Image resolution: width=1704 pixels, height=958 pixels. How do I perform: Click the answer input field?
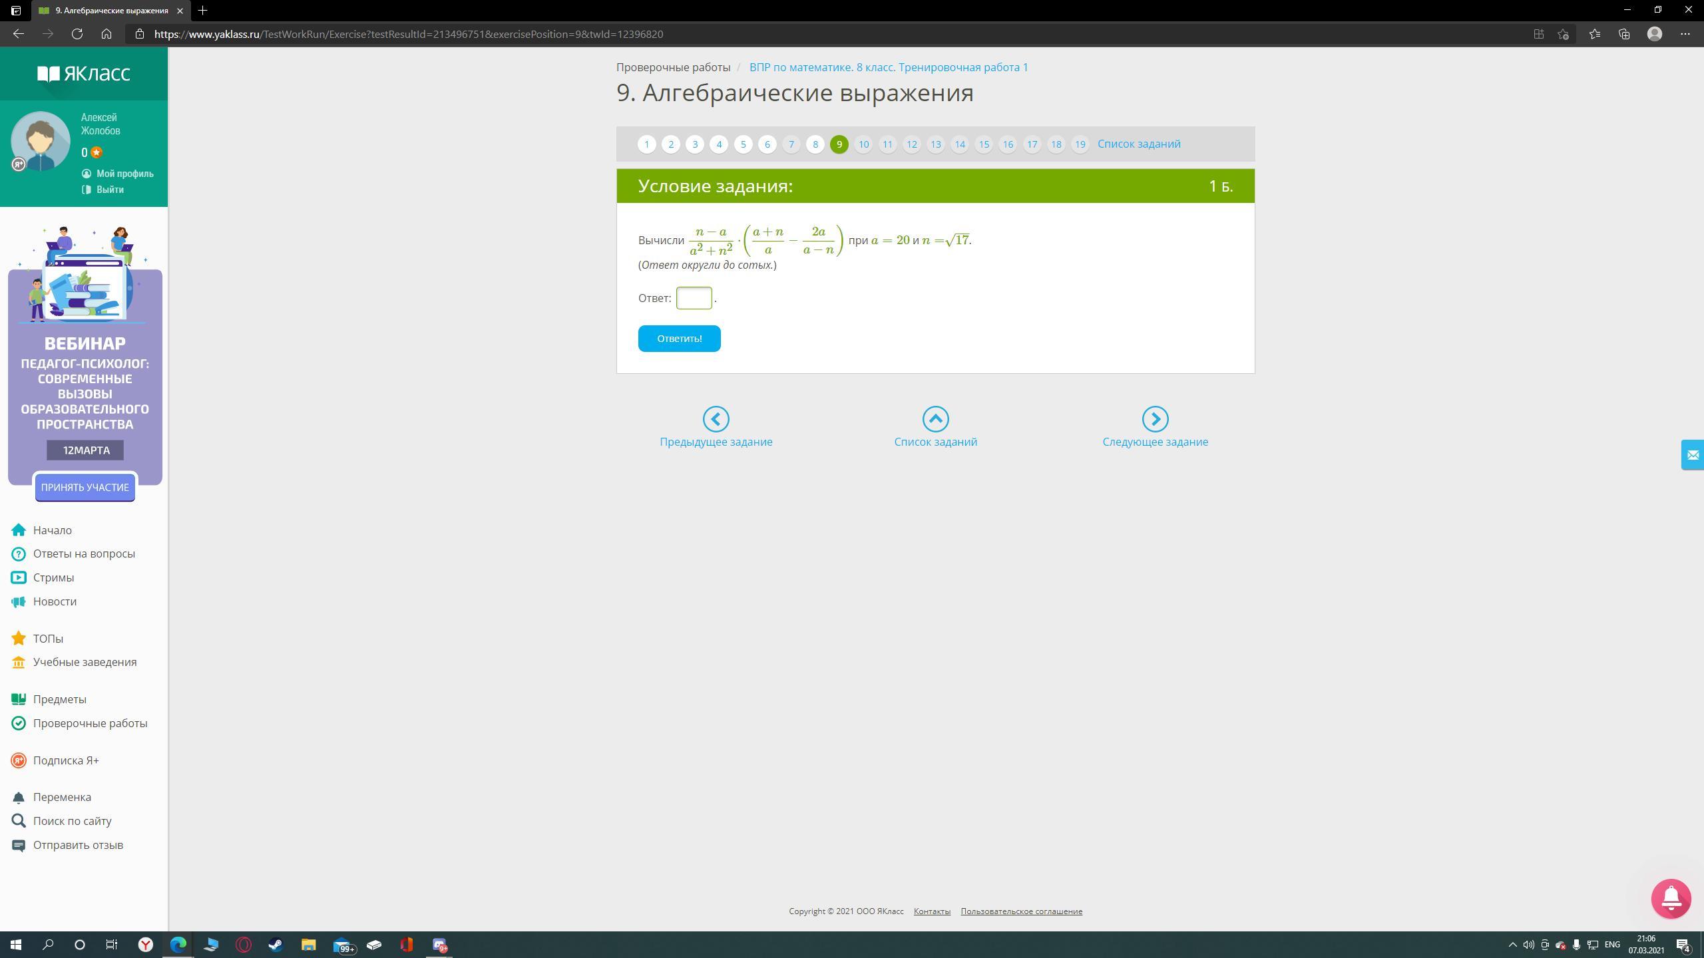pos(694,298)
